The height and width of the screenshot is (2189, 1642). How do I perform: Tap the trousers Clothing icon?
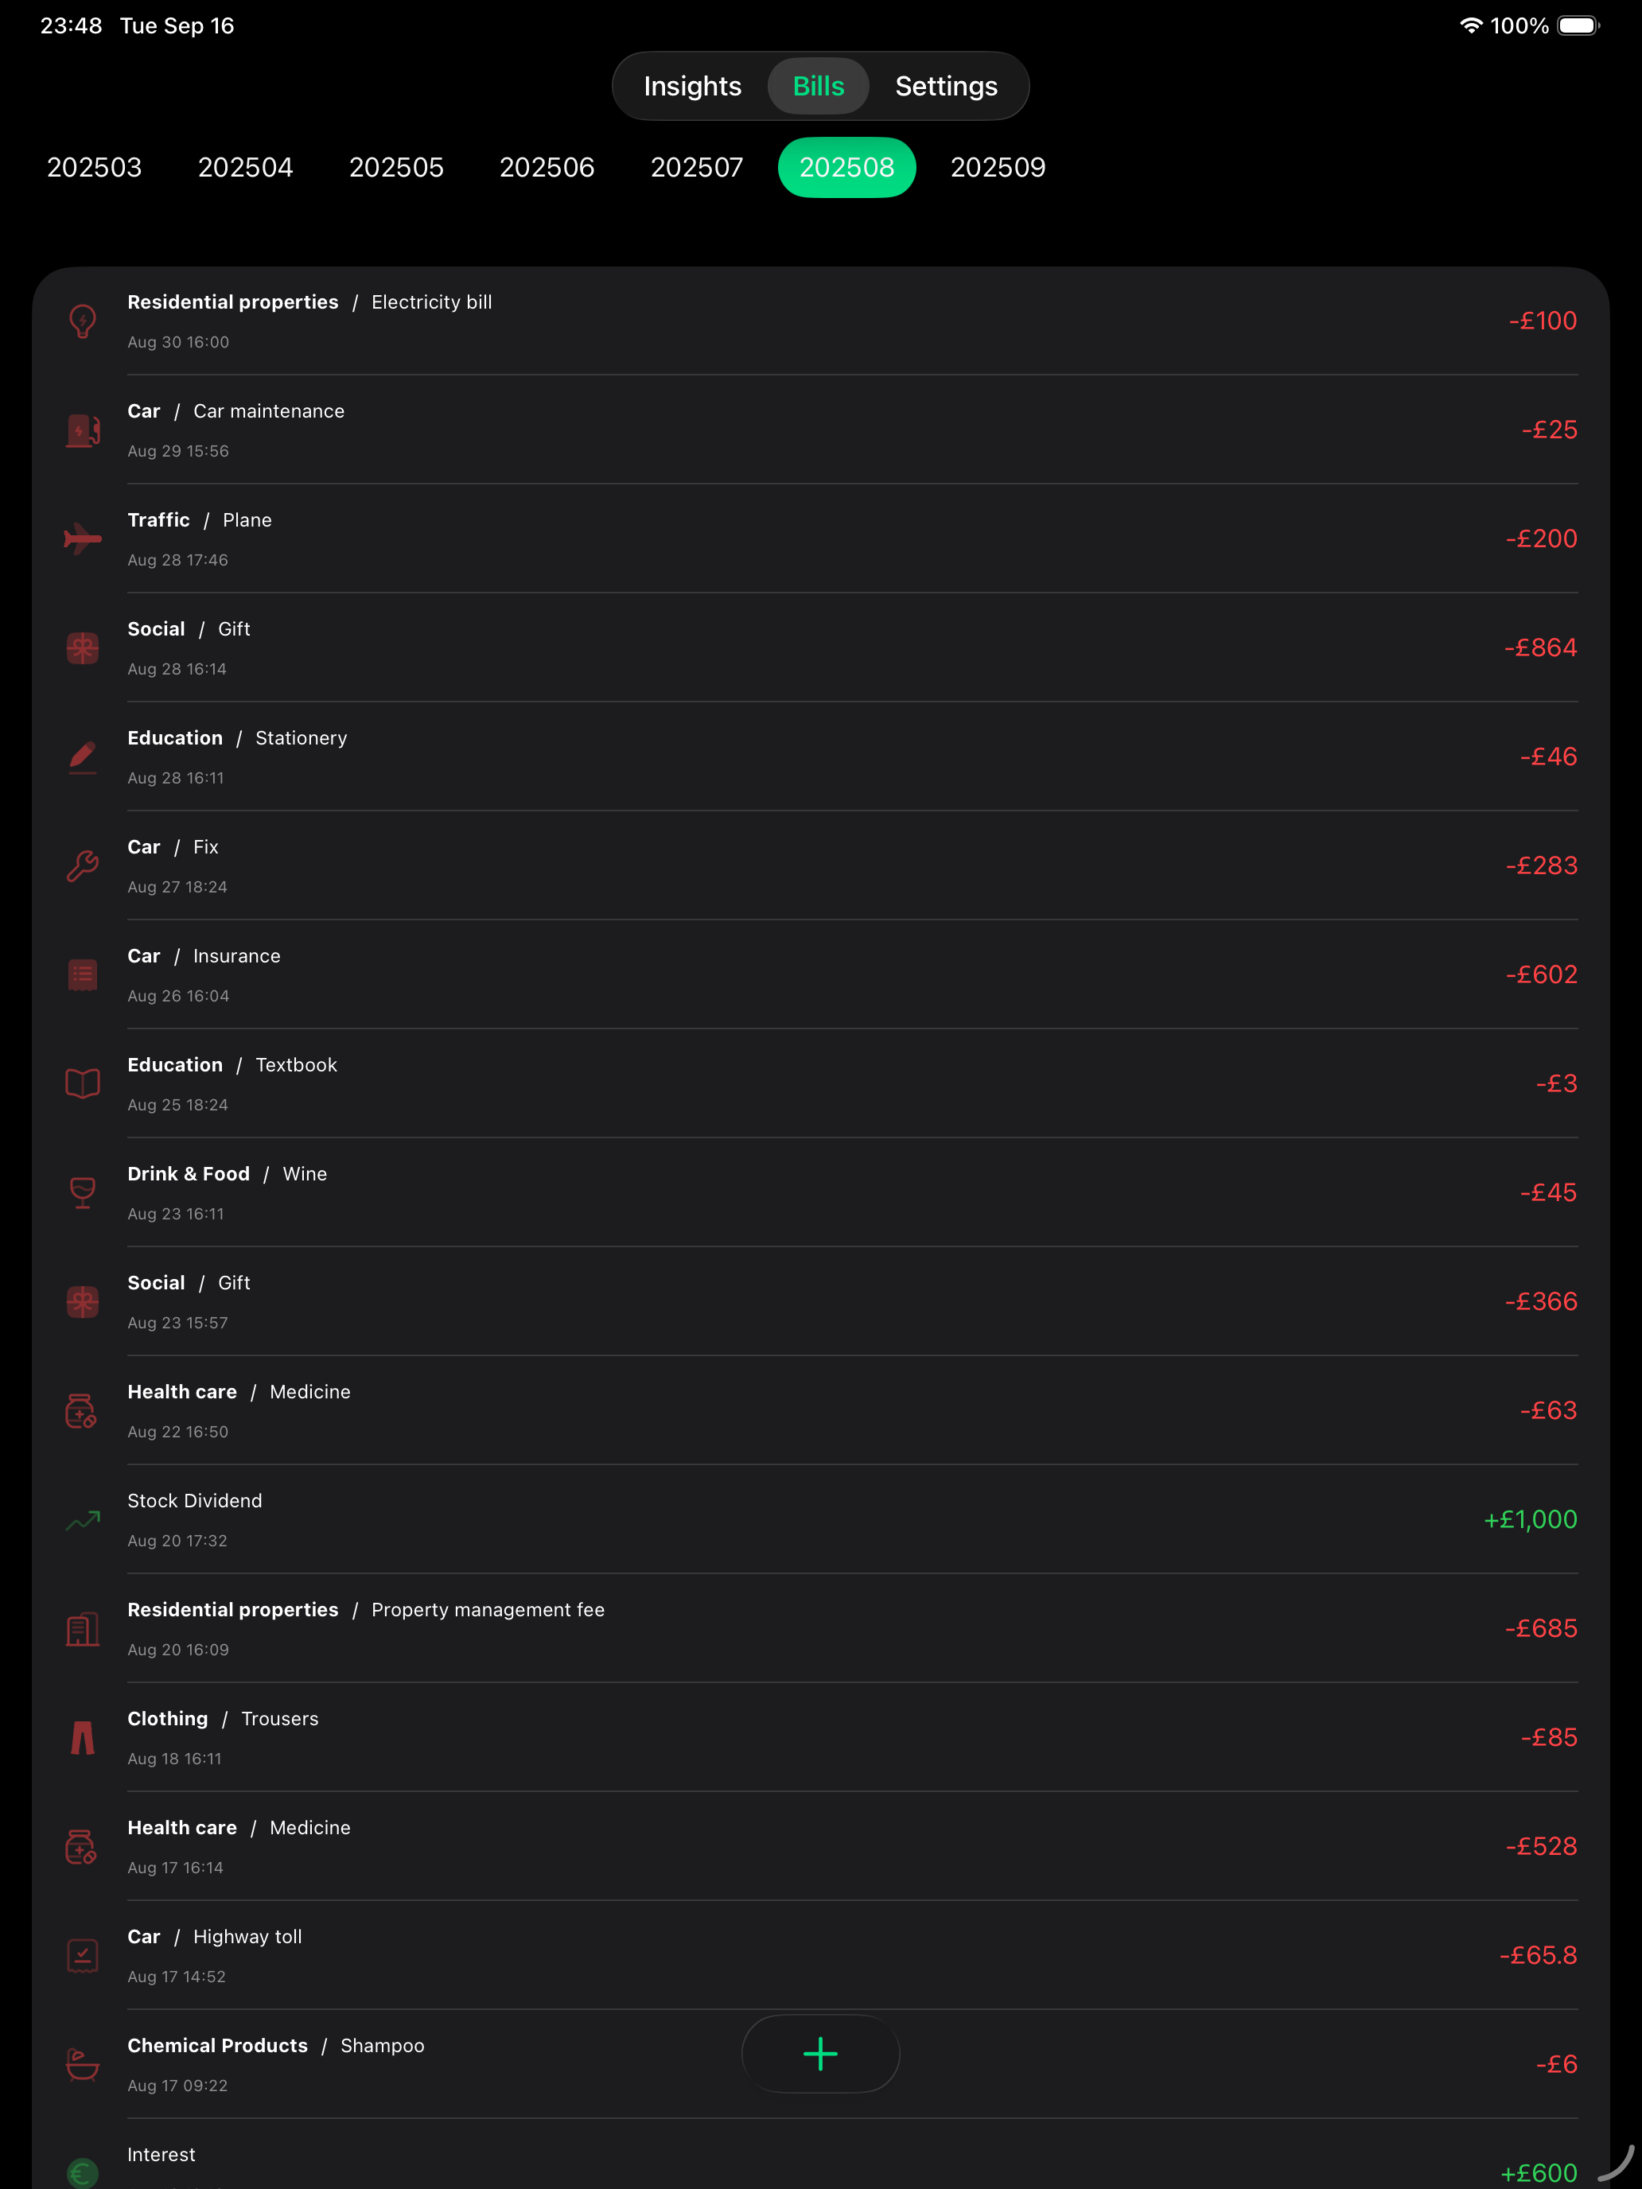(x=84, y=1738)
